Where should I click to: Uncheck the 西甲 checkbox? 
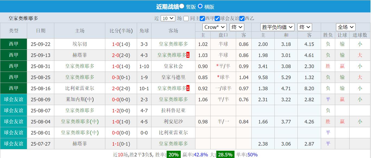[202, 18]
